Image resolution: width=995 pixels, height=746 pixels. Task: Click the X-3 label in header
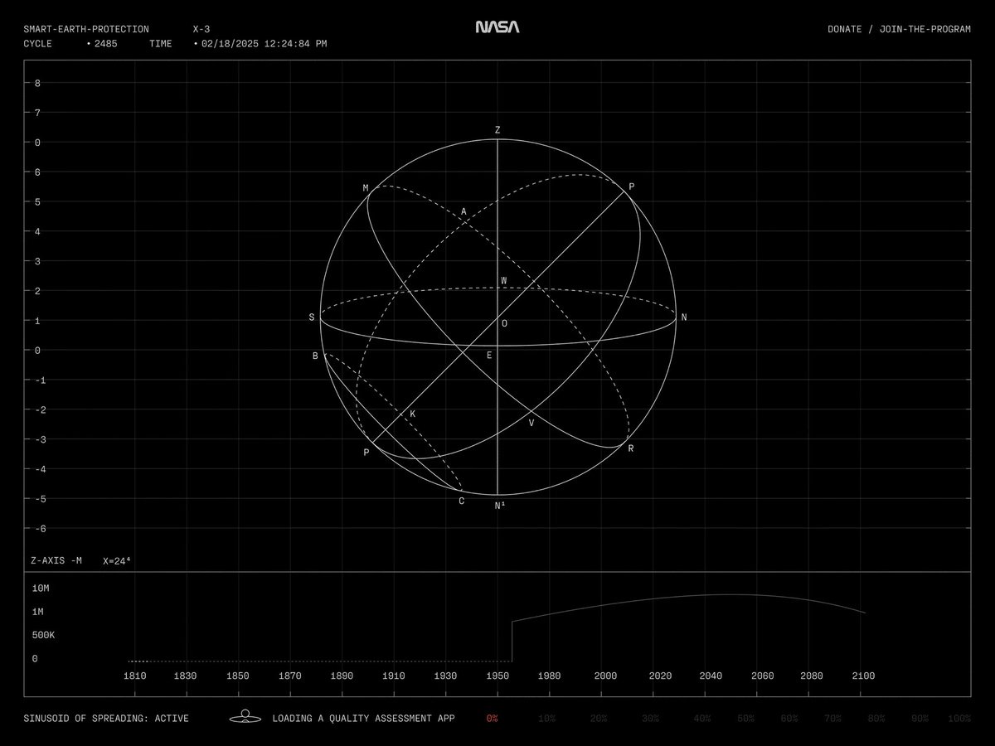[x=201, y=29]
